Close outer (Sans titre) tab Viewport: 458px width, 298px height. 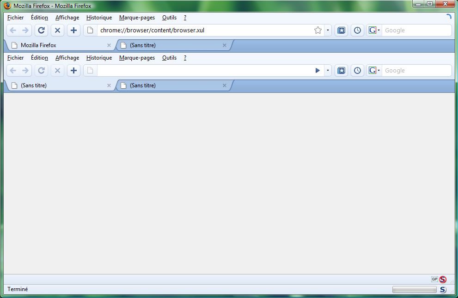224,45
